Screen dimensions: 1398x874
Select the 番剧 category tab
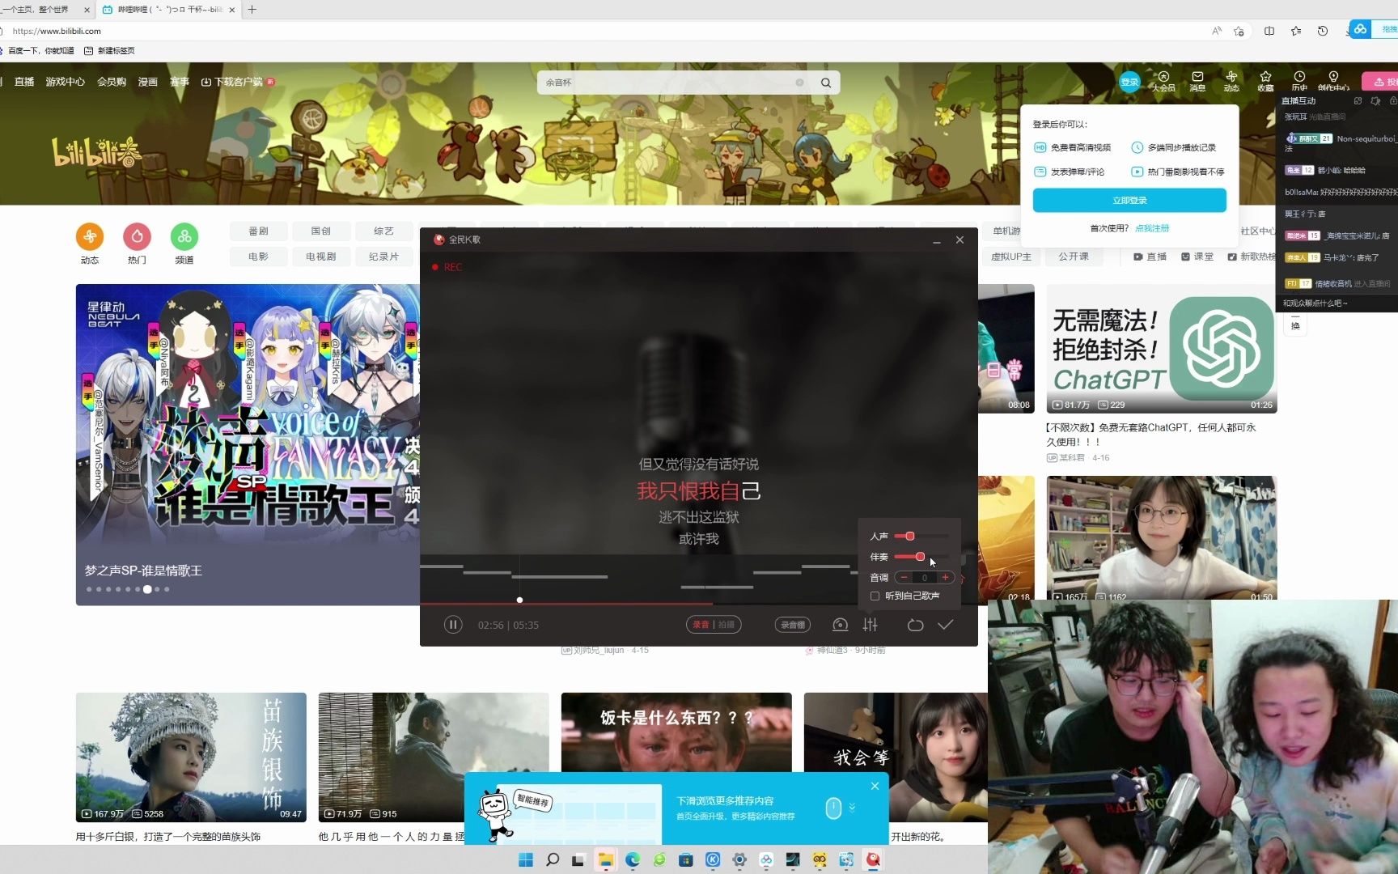pyautogui.click(x=258, y=231)
